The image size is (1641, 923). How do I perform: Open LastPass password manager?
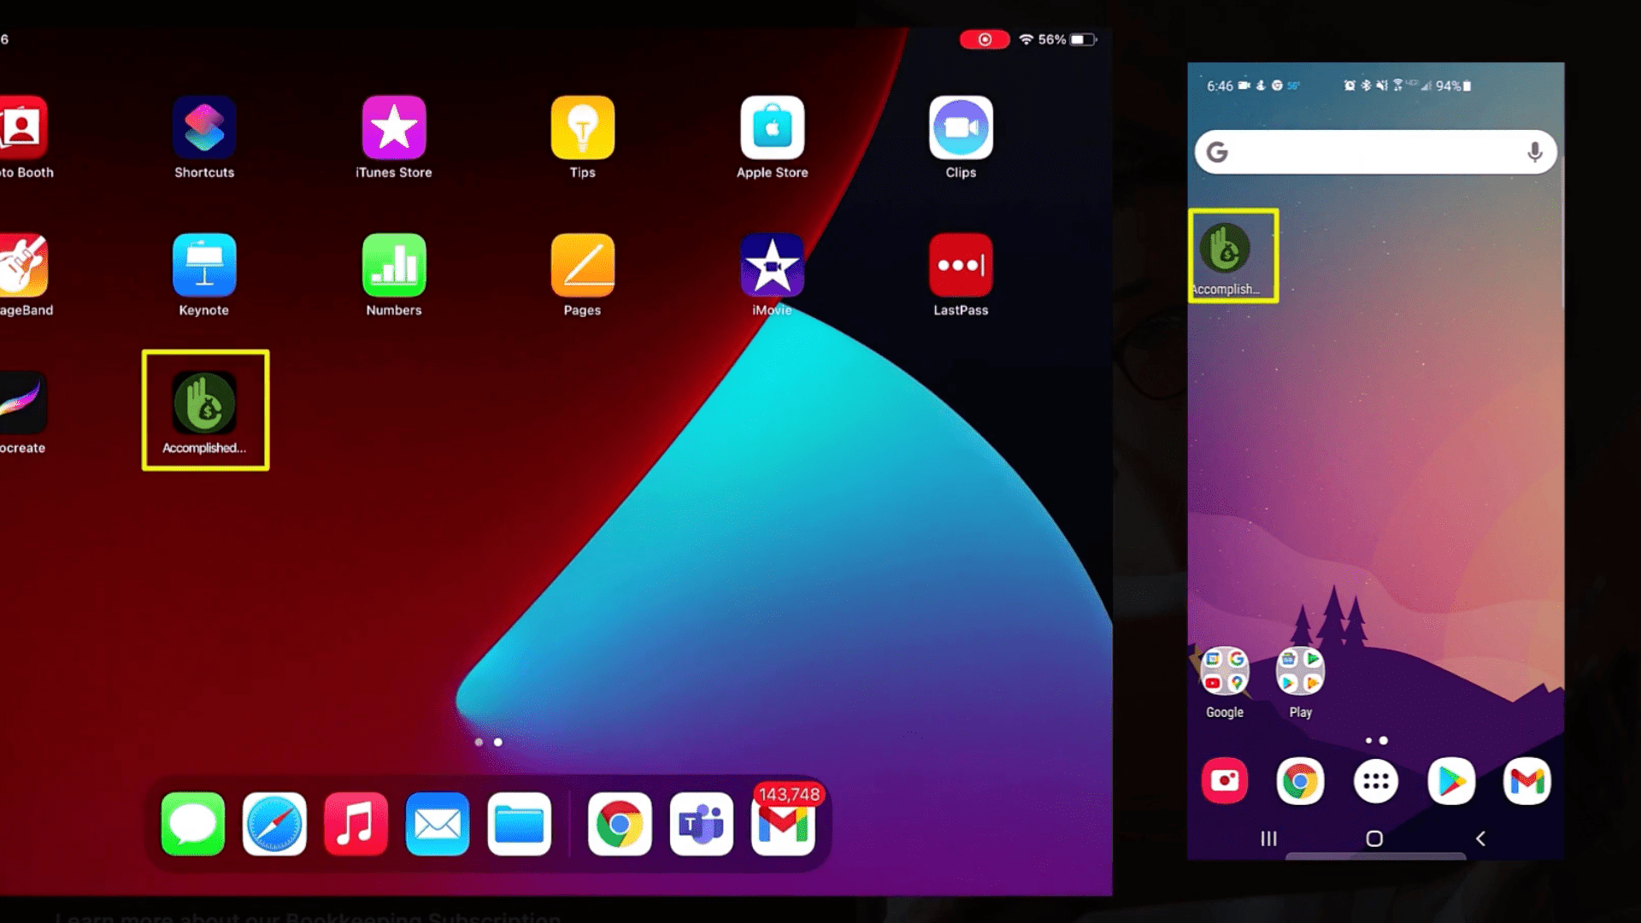click(961, 273)
